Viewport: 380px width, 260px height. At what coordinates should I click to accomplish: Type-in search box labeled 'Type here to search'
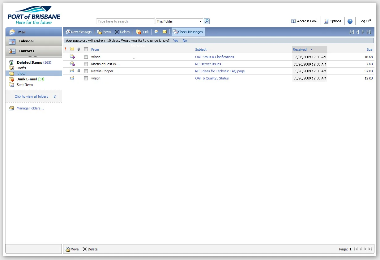point(126,21)
